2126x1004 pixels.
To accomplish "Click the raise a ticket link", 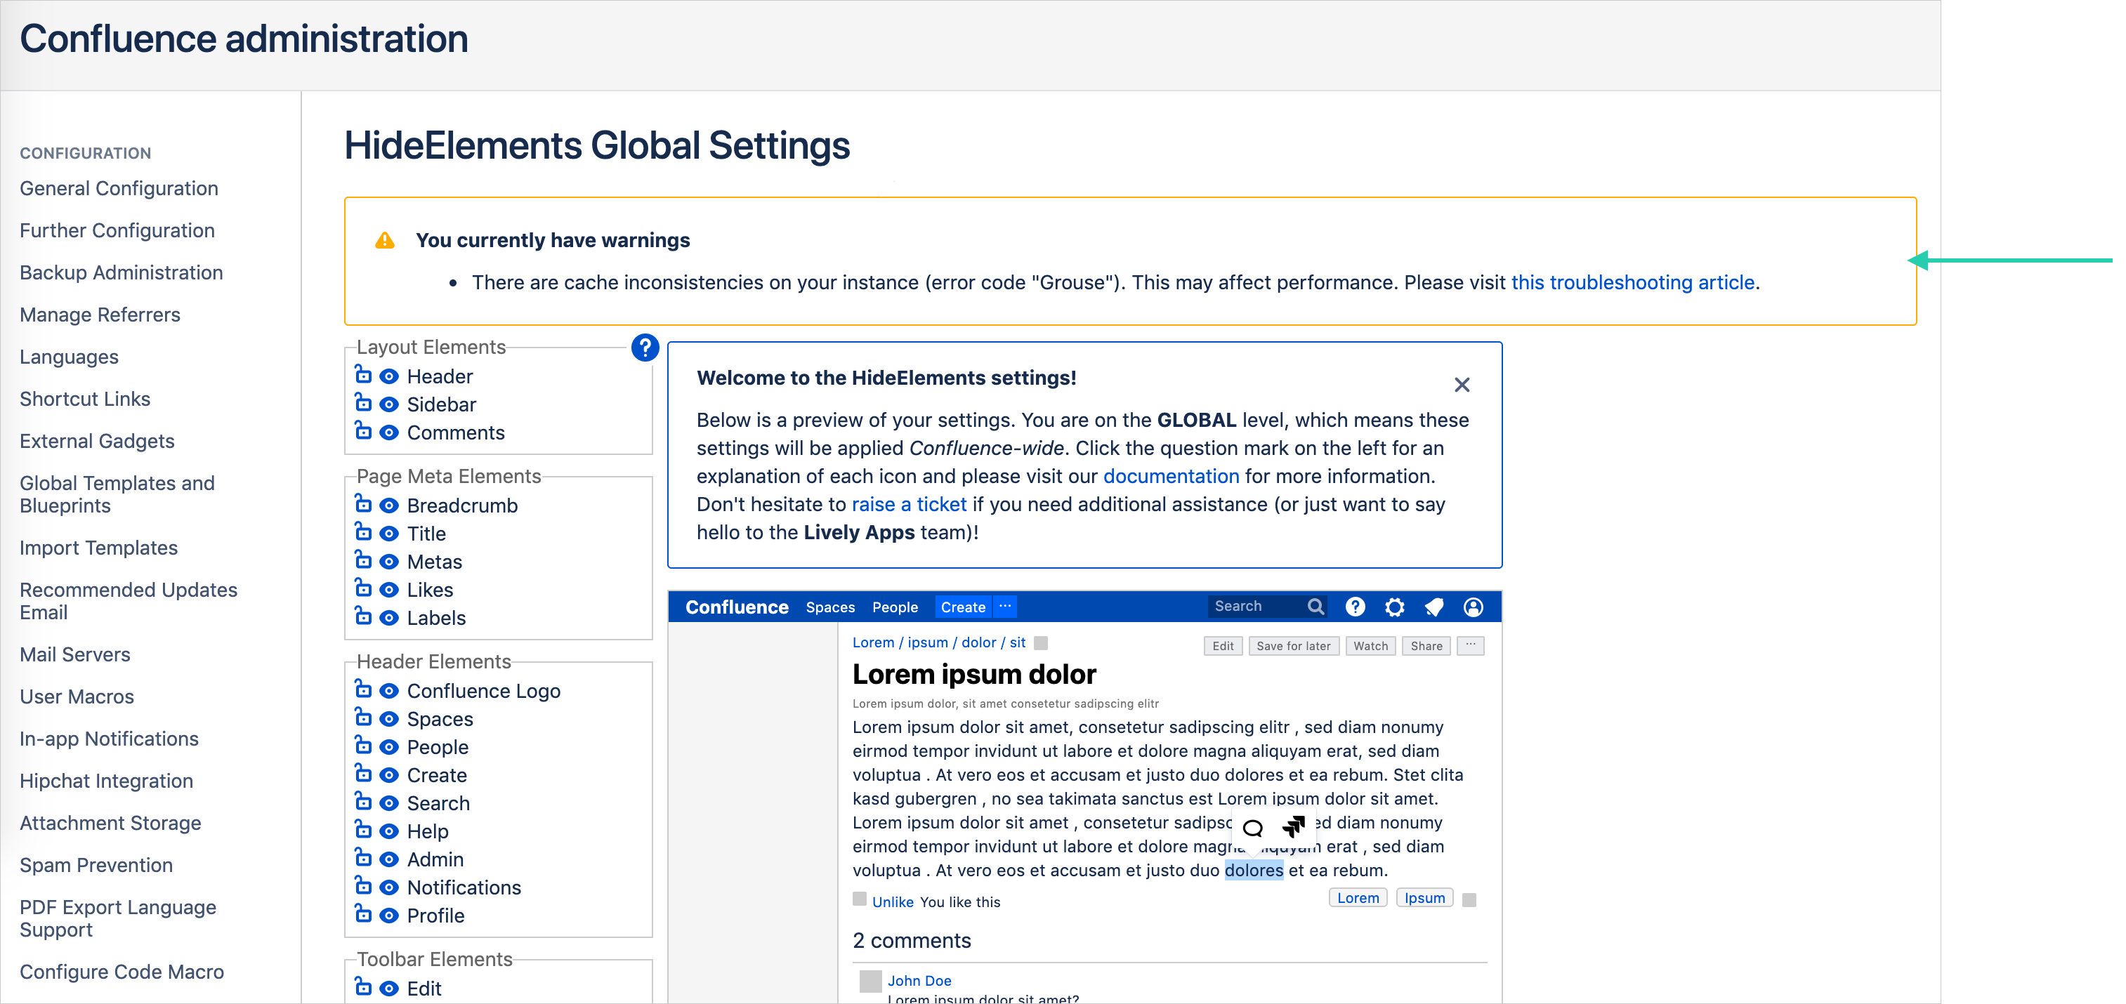I will tap(908, 504).
